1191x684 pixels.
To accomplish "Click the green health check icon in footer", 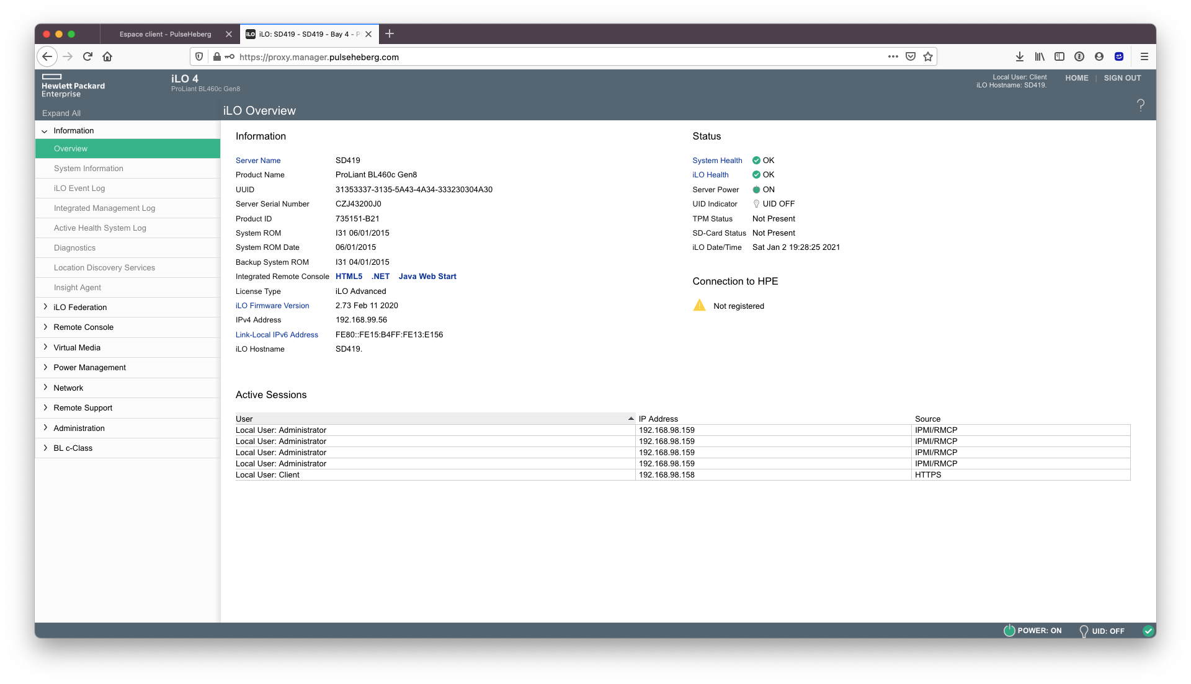I will (x=1148, y=630).
